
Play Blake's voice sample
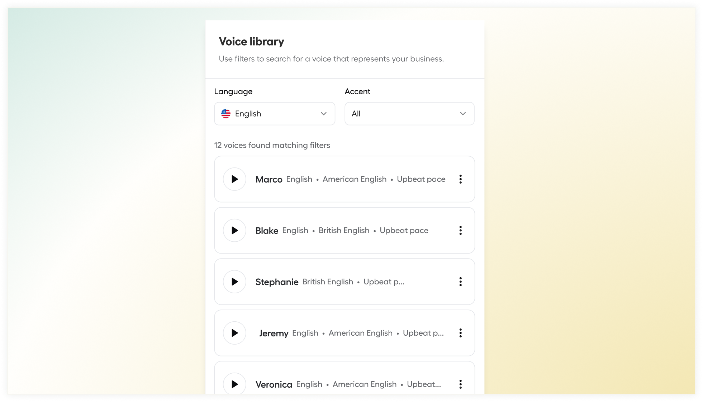pos(234,230)
